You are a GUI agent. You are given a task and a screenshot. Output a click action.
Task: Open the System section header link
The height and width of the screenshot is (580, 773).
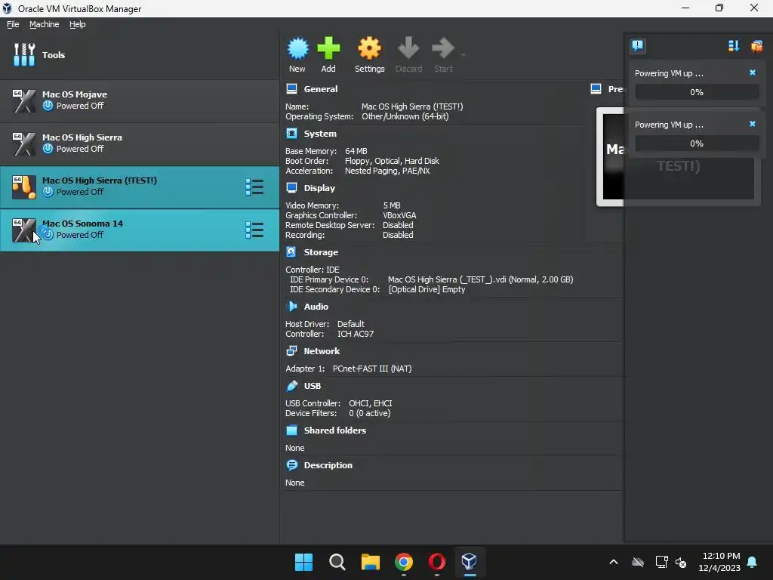click(x=320, y=134)
